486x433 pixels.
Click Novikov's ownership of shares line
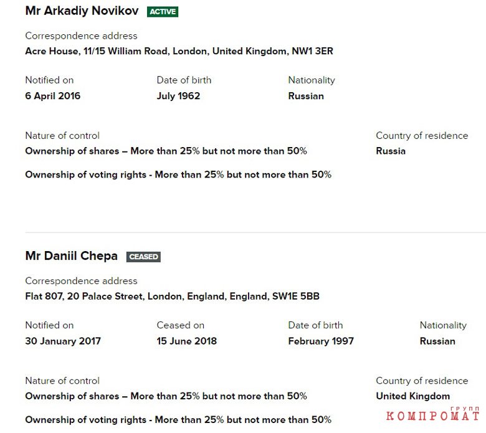point(166,151)
